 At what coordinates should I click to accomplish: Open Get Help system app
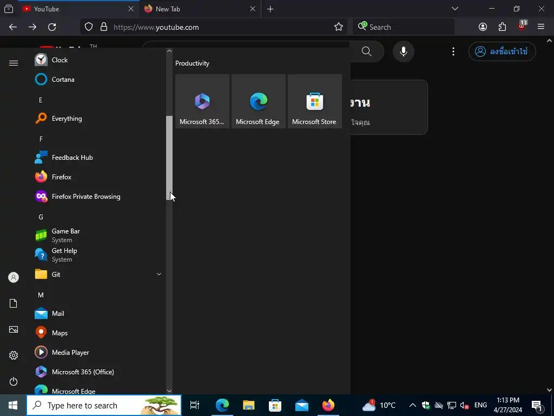98,255
